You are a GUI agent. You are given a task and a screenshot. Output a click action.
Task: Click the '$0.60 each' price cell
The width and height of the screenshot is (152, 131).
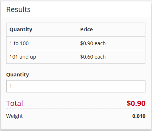point(111,57)
